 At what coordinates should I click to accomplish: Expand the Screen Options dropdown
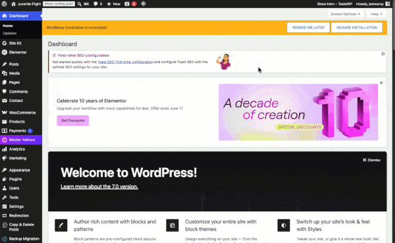(x=346, y=14)
